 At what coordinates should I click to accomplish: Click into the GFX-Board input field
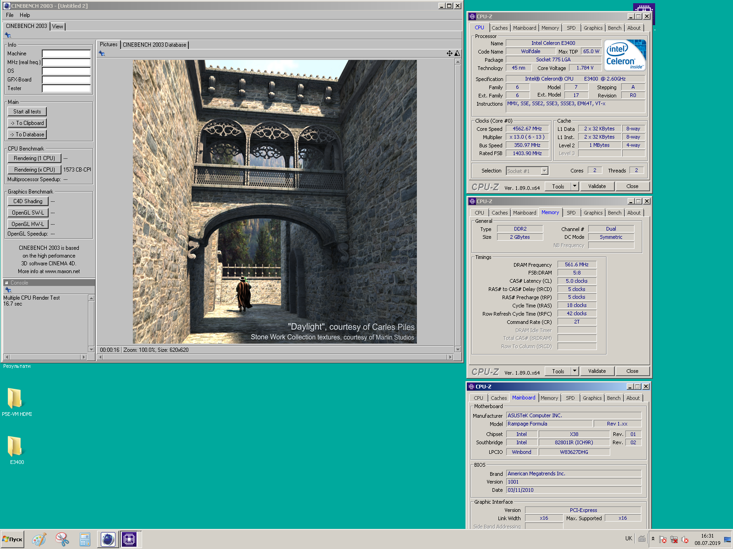tap(66, 80)
